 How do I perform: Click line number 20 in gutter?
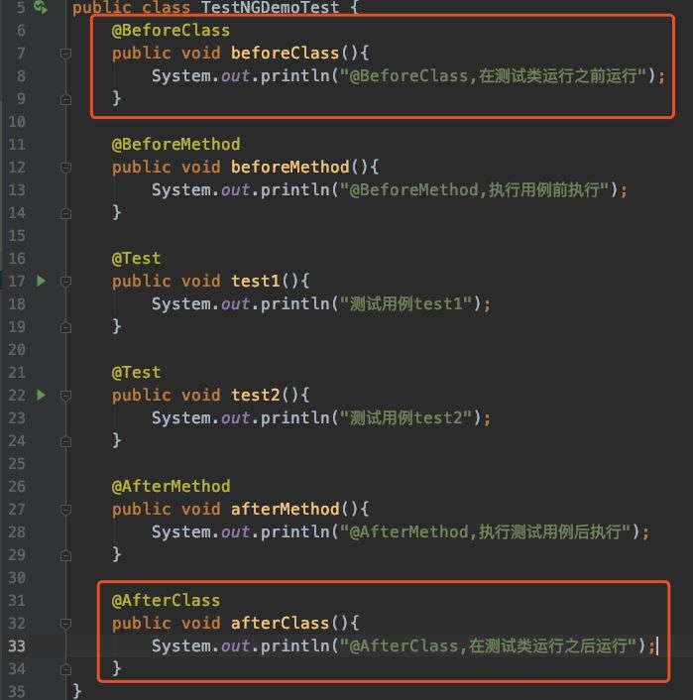tap(17, 350)
